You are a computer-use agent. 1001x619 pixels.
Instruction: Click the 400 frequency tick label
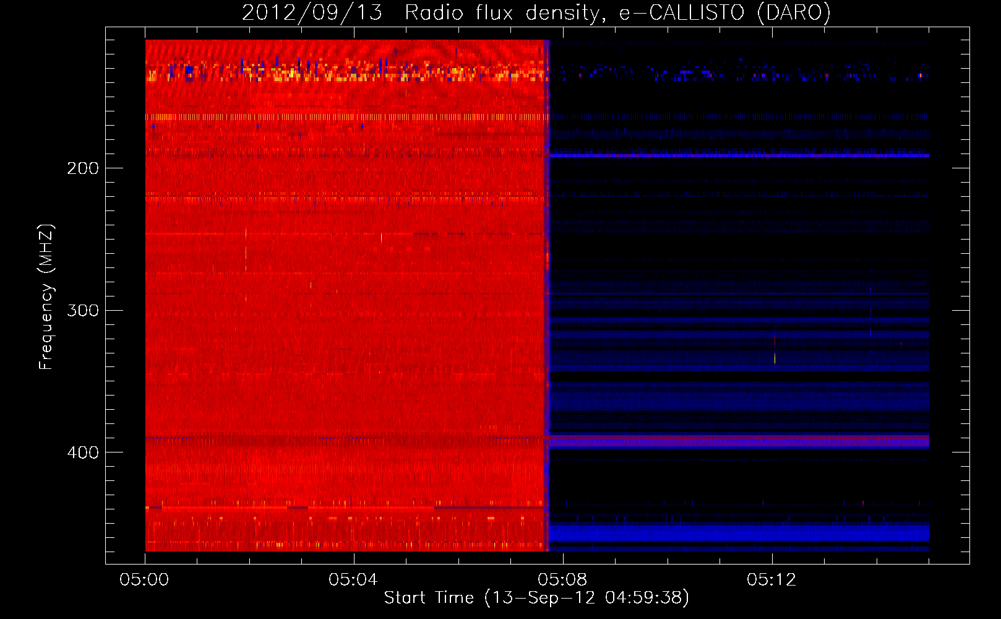click(x=83, y=452)
